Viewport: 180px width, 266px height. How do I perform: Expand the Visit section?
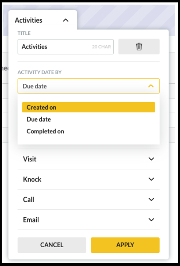[x=88, y=159]
